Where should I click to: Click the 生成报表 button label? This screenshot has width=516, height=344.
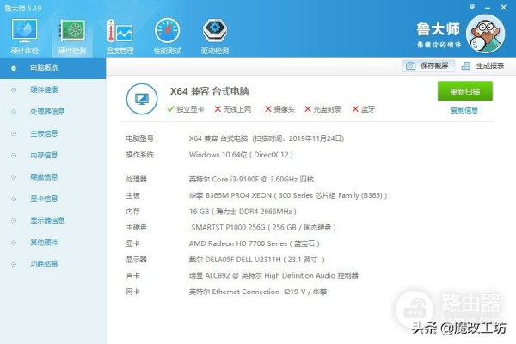click(490, 66)
